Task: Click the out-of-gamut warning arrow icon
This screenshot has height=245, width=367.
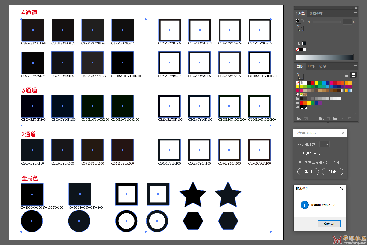Action: pos(299,43)
